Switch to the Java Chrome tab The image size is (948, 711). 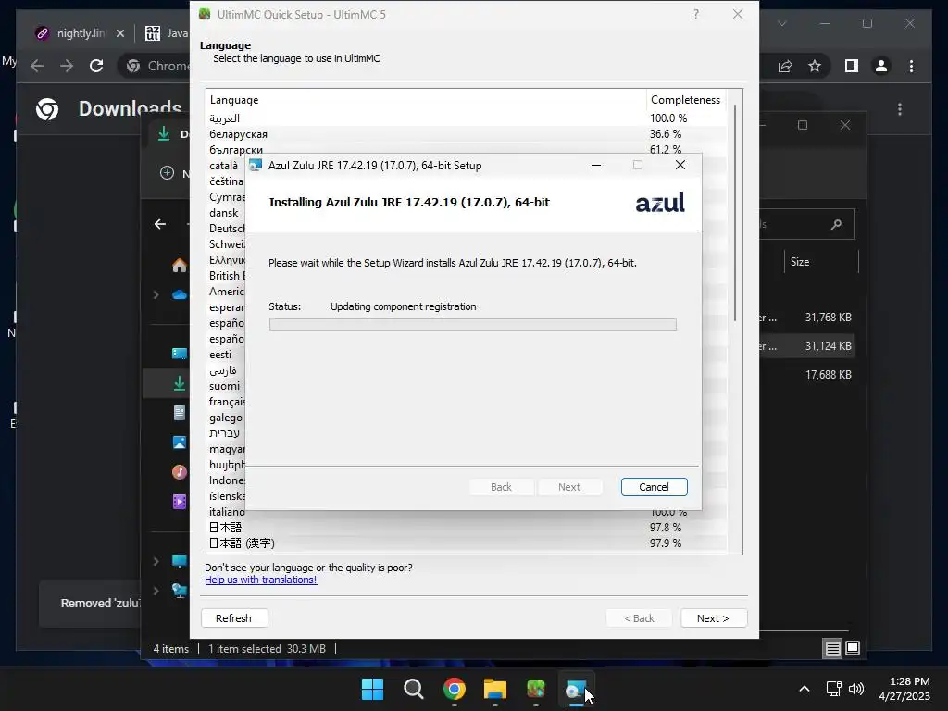tap(167, 33)
